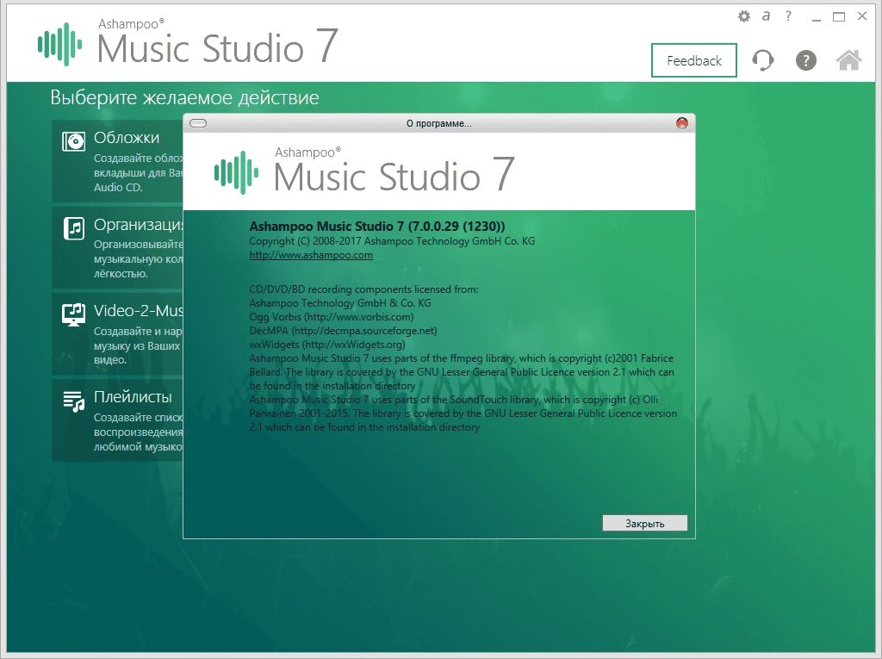Click the DecMPA sourceforge credit line
Image resolution: width=882 pixels, height=659 pixels.
343,330
